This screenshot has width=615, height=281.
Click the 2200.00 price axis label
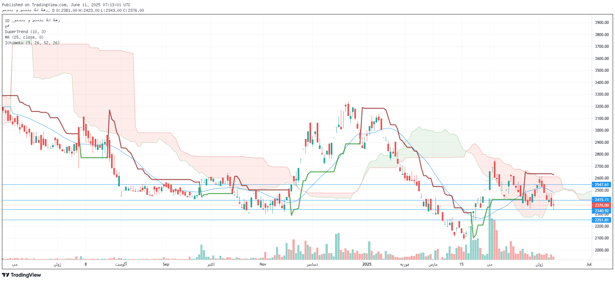tap(602, 226)
